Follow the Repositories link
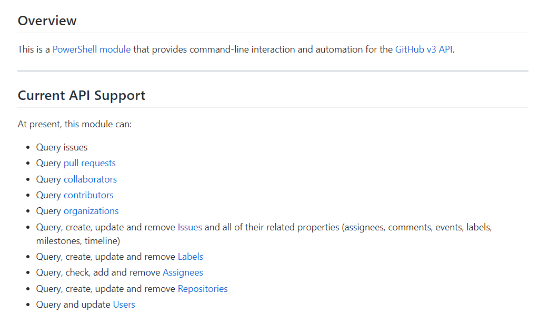The width and height of the screenshot is (539, 314). (203, 289)
